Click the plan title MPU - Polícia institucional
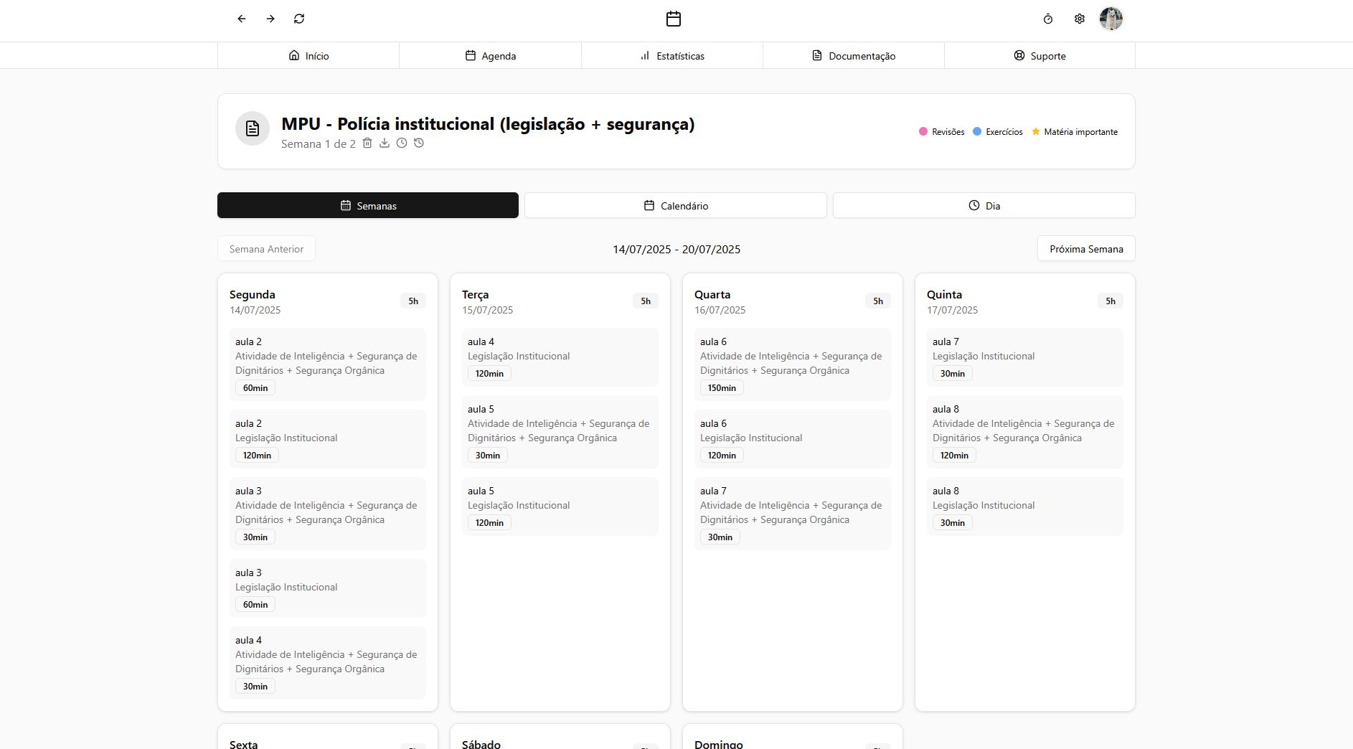This screenshot has height=749, width=1353. pos(488,124)
